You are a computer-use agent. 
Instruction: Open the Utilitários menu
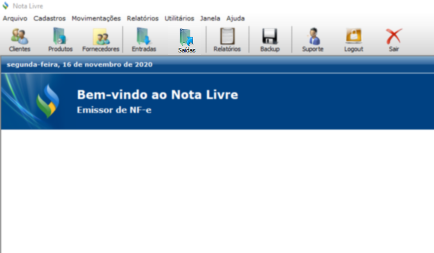(x=179, y=19)
